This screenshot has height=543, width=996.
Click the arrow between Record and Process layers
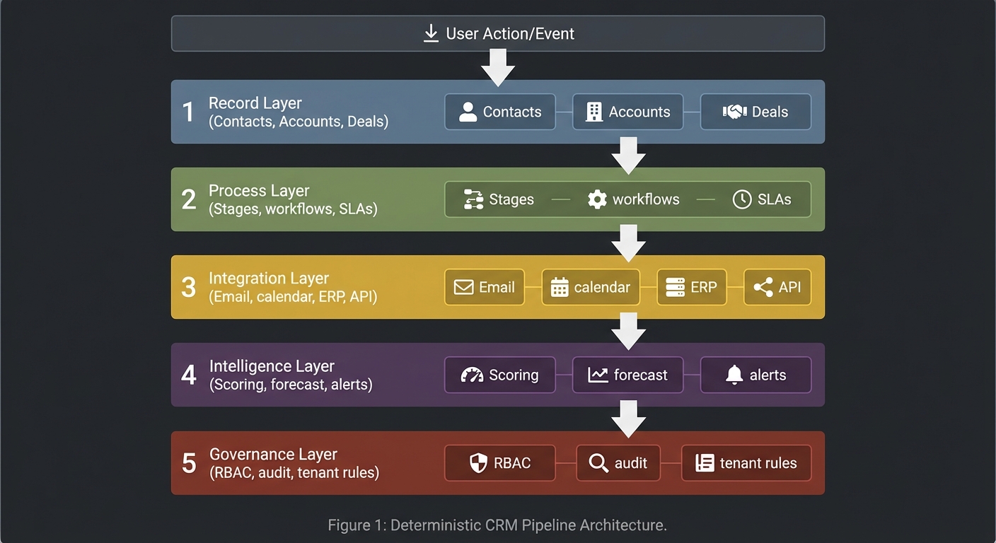pyautogui.click(x=628, y=154)
